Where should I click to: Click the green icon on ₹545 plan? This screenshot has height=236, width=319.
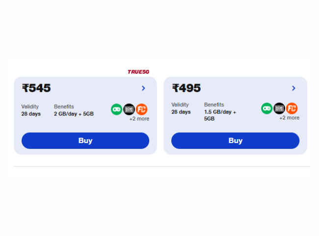pos(117,110)
